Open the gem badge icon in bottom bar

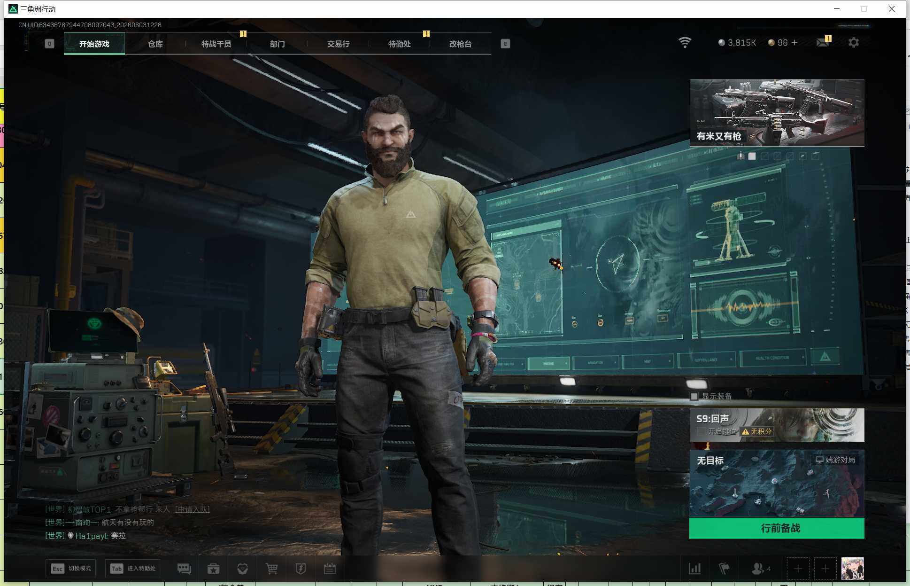tap(243, 569)
